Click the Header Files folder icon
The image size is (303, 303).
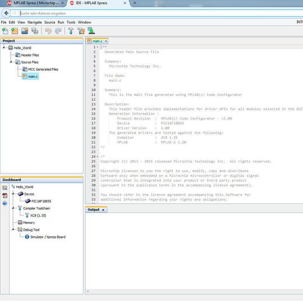pos(18,55)
